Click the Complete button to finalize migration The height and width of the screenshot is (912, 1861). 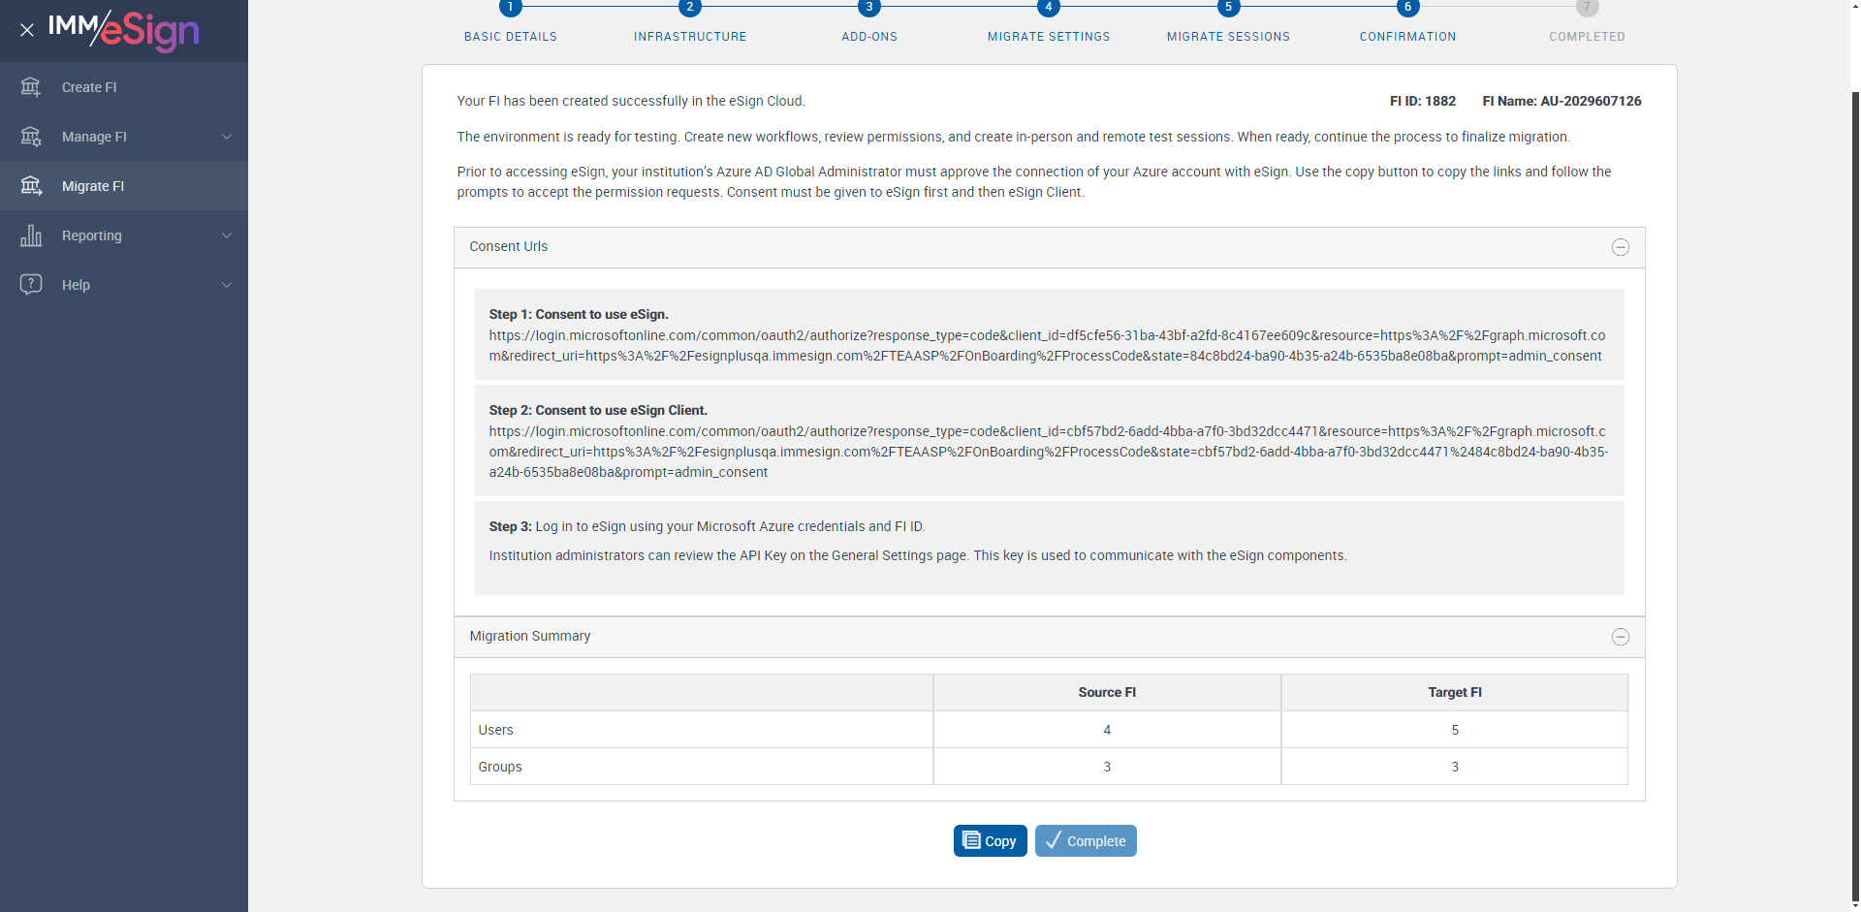pyautogui.click(x=1086, y=840)
